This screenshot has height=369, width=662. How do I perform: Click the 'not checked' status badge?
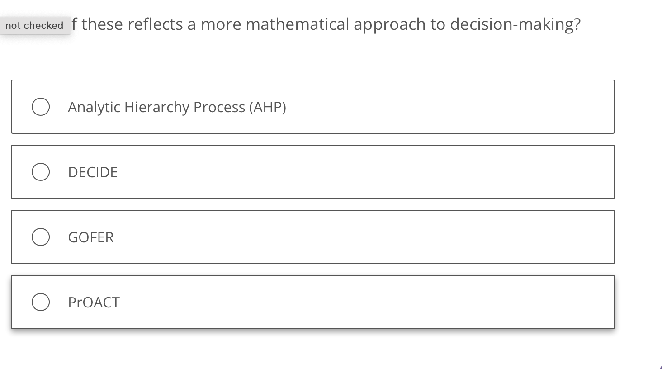pyautogui.click(x=34, y=25)
